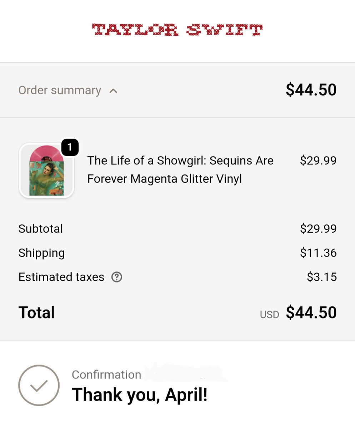Click the USD currency label
The image size is (355, 428).
pyautogui.click(x=269, y=315)
